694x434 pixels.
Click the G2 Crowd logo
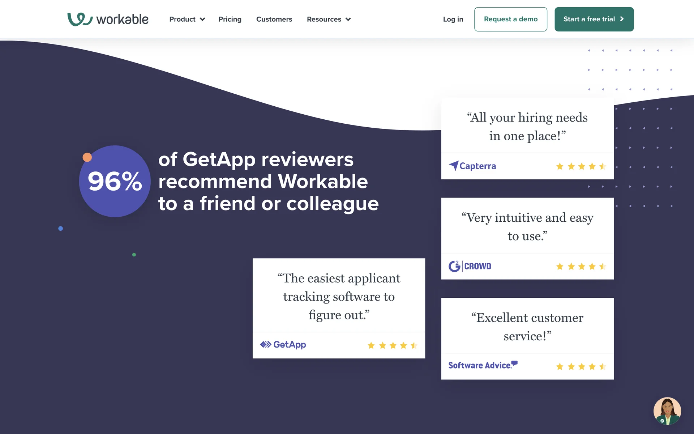pyautogui.click(x=470, y=266)
